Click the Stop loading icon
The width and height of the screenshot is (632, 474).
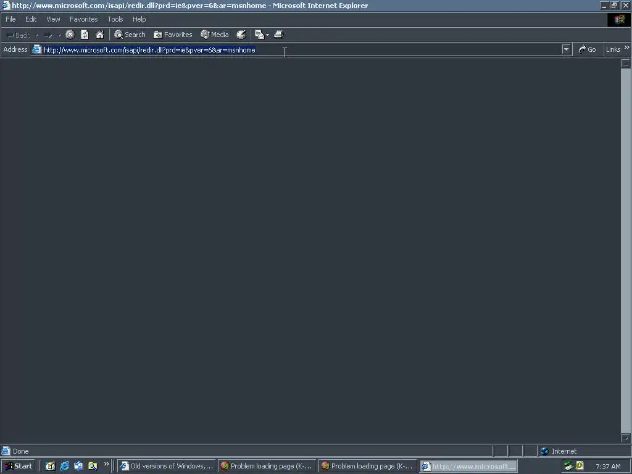70,35
